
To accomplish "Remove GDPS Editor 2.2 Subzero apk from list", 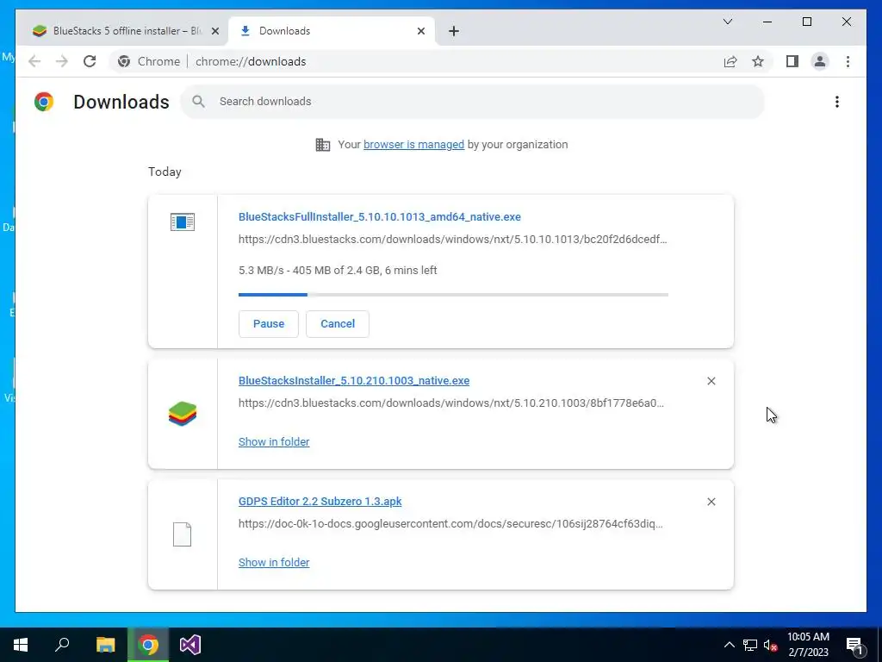I will (x=711, y=502).
